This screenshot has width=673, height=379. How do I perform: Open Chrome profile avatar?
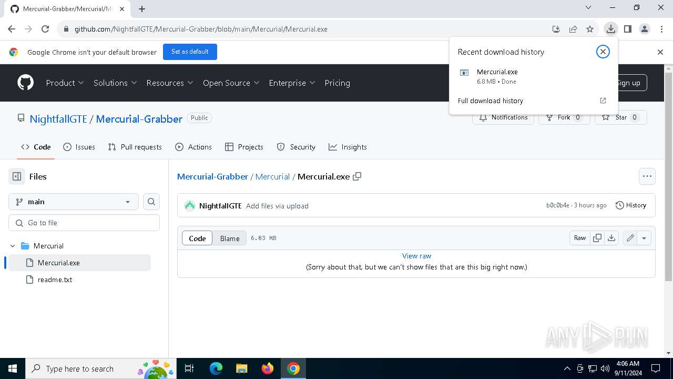645,29
